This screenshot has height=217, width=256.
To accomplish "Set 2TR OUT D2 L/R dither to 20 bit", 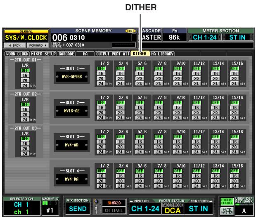I will tap(25, 115).
